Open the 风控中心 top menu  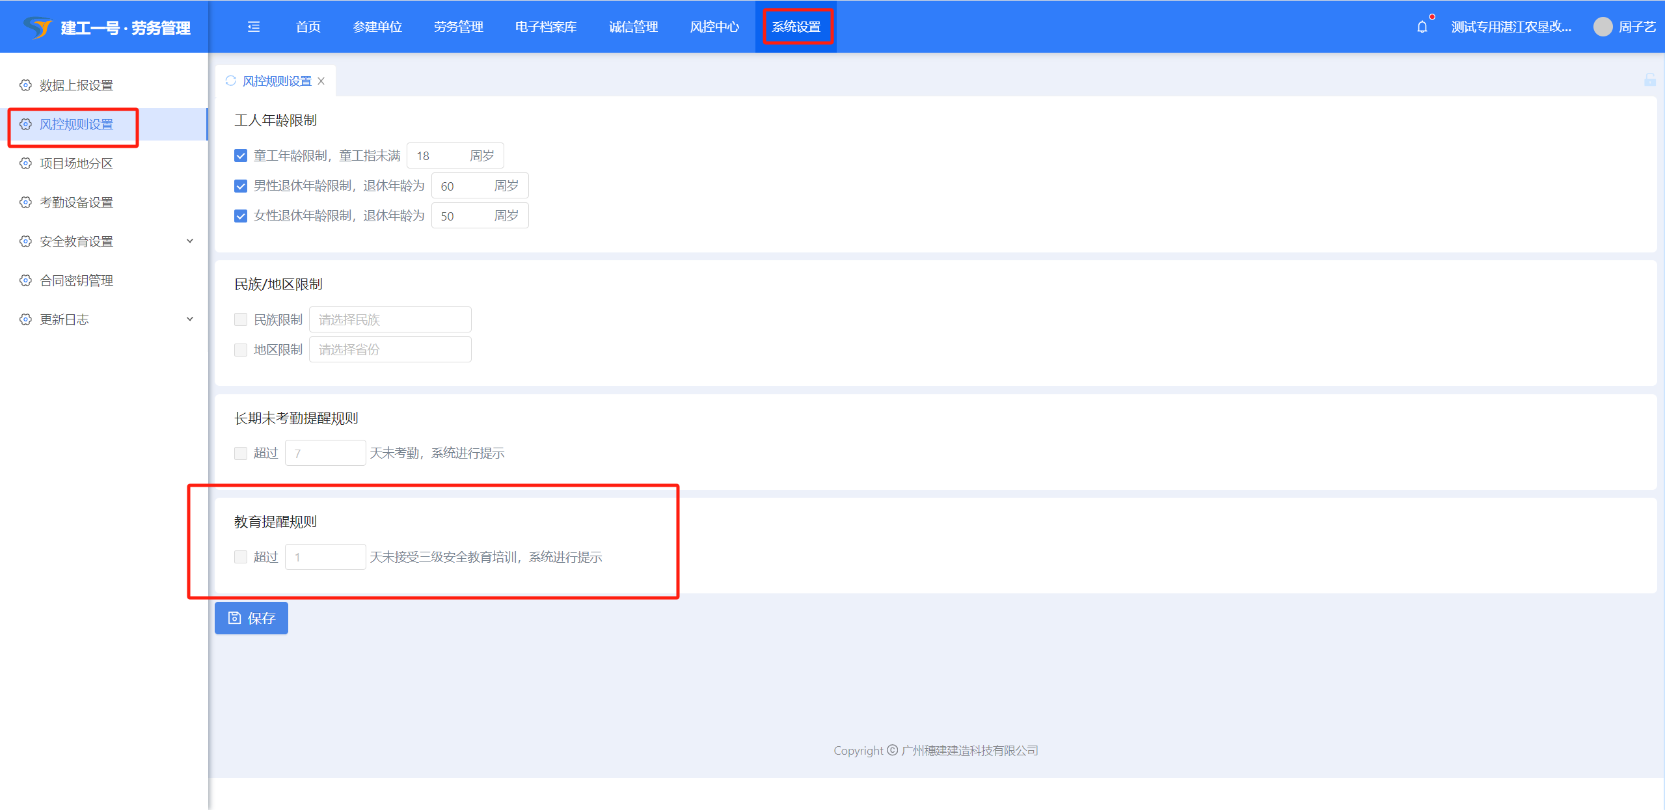pyautogui.click(x=714, y=27)
